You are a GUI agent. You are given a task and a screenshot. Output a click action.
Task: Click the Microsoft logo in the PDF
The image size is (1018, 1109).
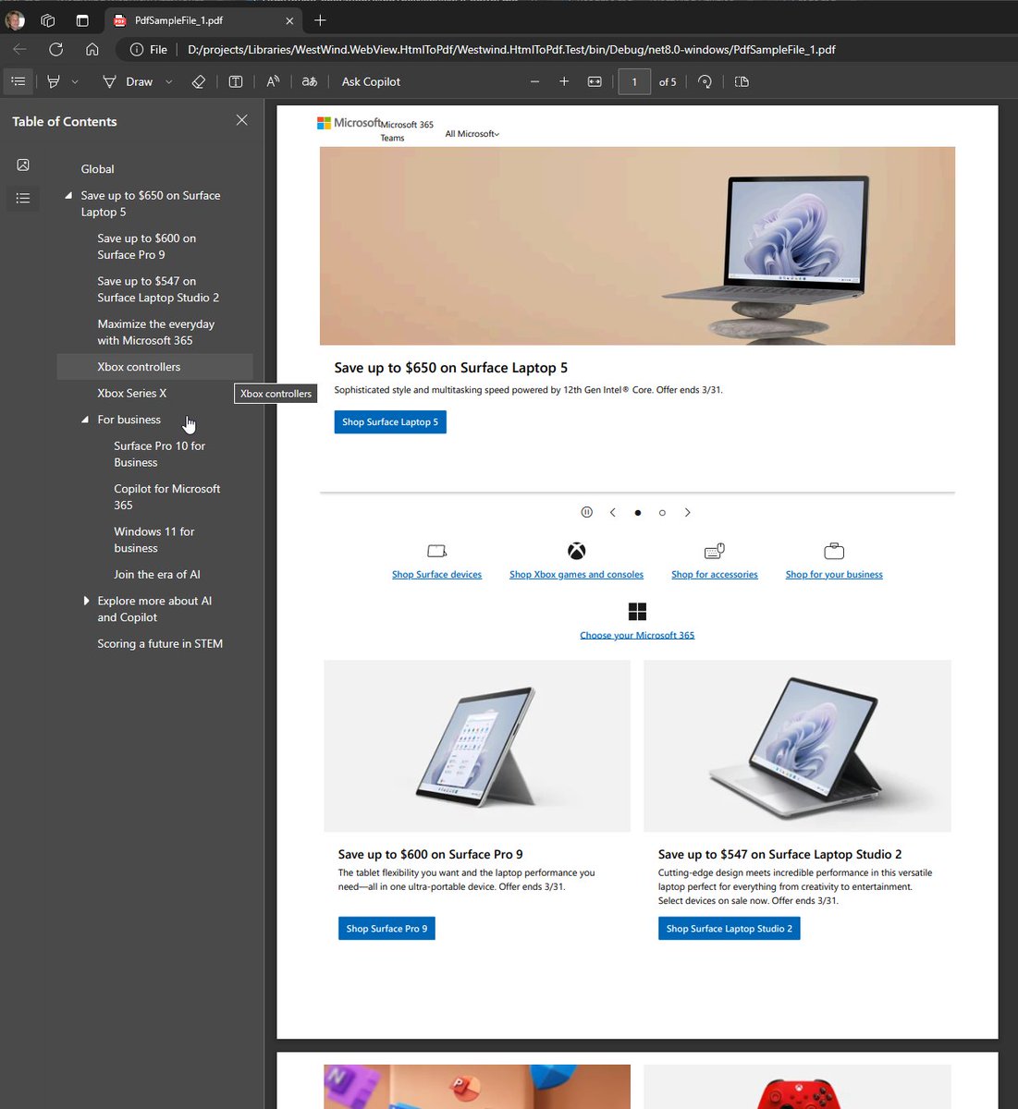(349, 123)
